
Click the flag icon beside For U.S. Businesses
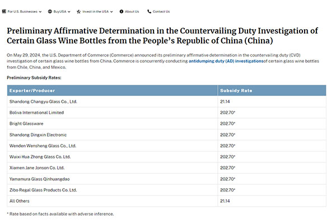pyautogui.click(x=4, y=11)
